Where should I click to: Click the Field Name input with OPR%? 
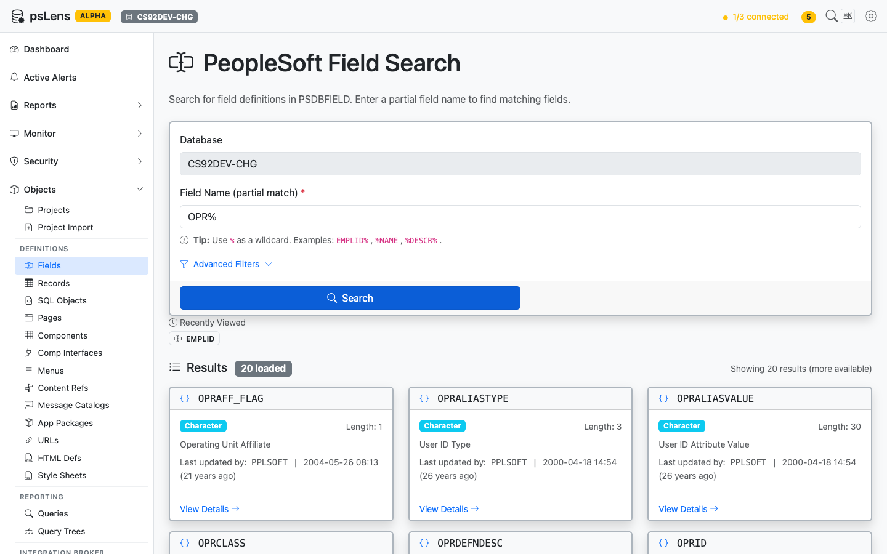pos(520,217)
